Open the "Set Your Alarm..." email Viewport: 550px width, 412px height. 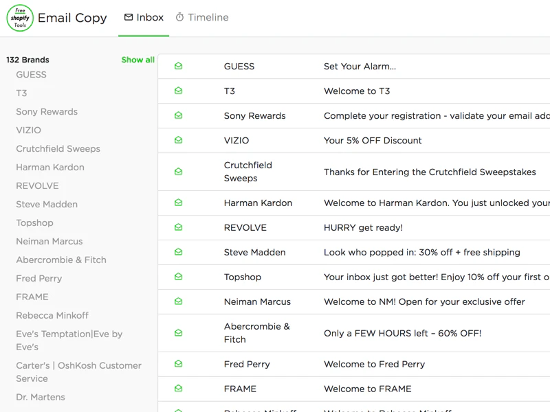coord(360,67)
